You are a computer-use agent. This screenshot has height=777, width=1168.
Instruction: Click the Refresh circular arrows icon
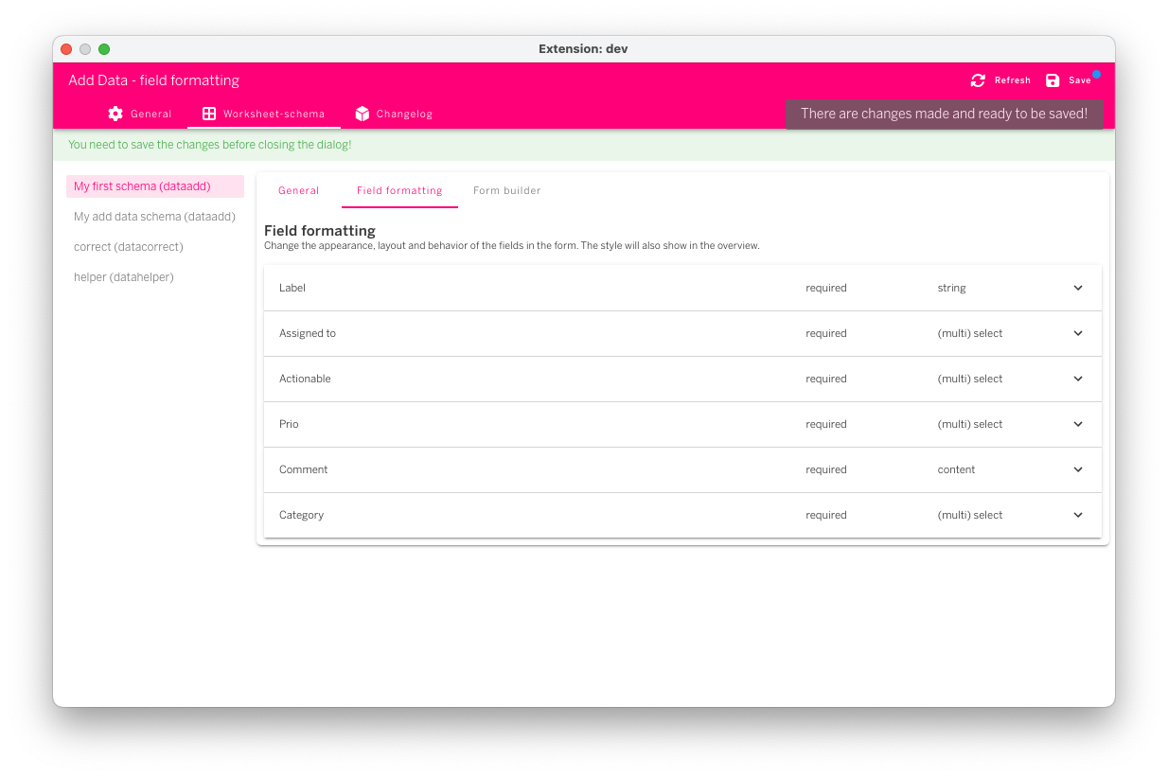pos(978,80)
